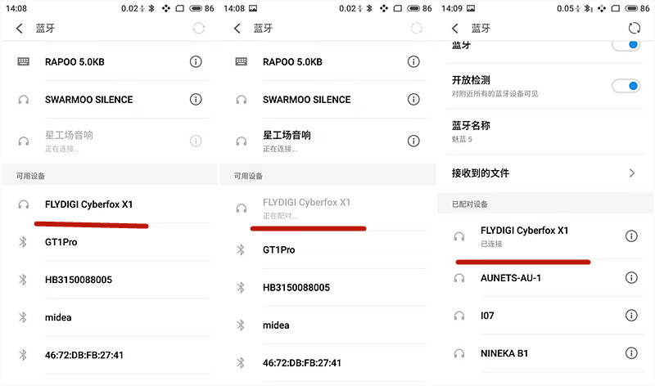Screen dimensions: 655x386
Task: Tap info icon beside AUNETS-AU-1
Action: 631,277
